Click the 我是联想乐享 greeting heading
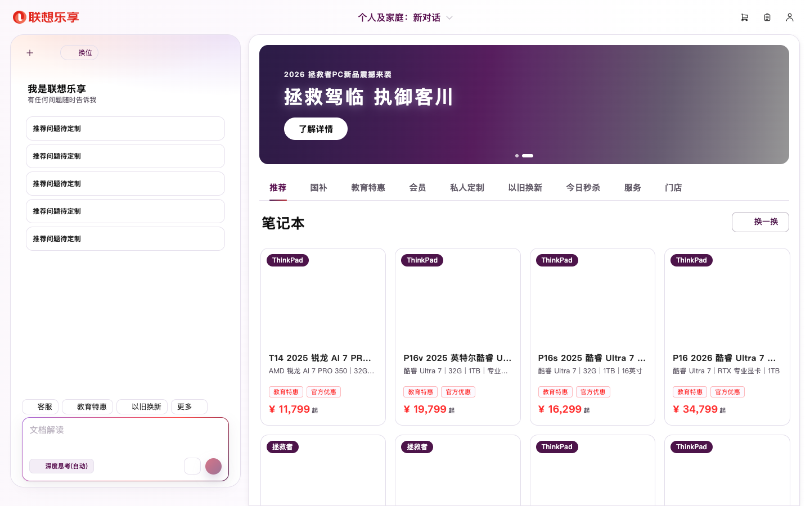Viewport: 810px width, 506px height. [57, 89]
